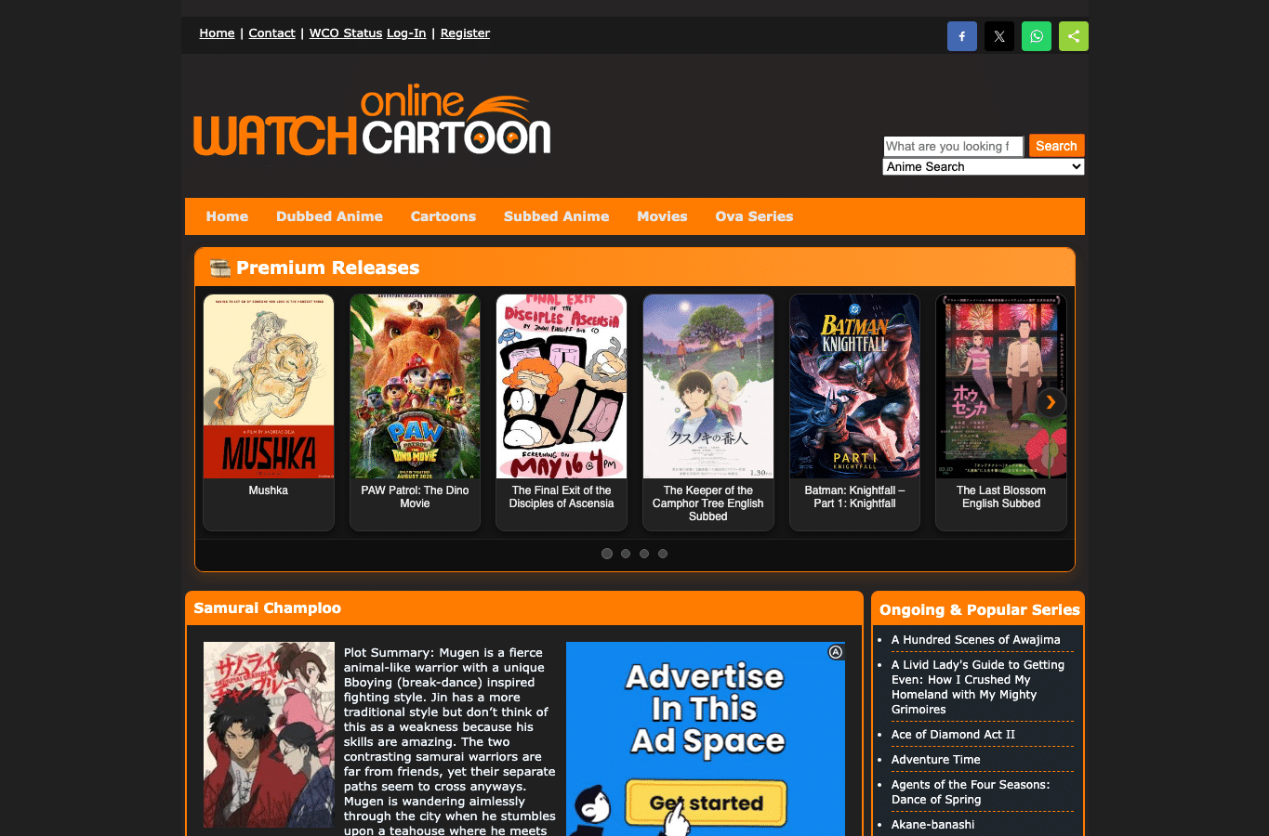Image resolution: width=1269 pixels, height=836 pixels.
Task: Open the Mushka poster thumbnail
Action: click(269, 386)
